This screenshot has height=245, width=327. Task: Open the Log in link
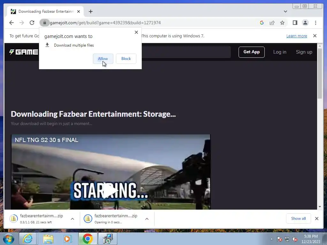(280, 52)
